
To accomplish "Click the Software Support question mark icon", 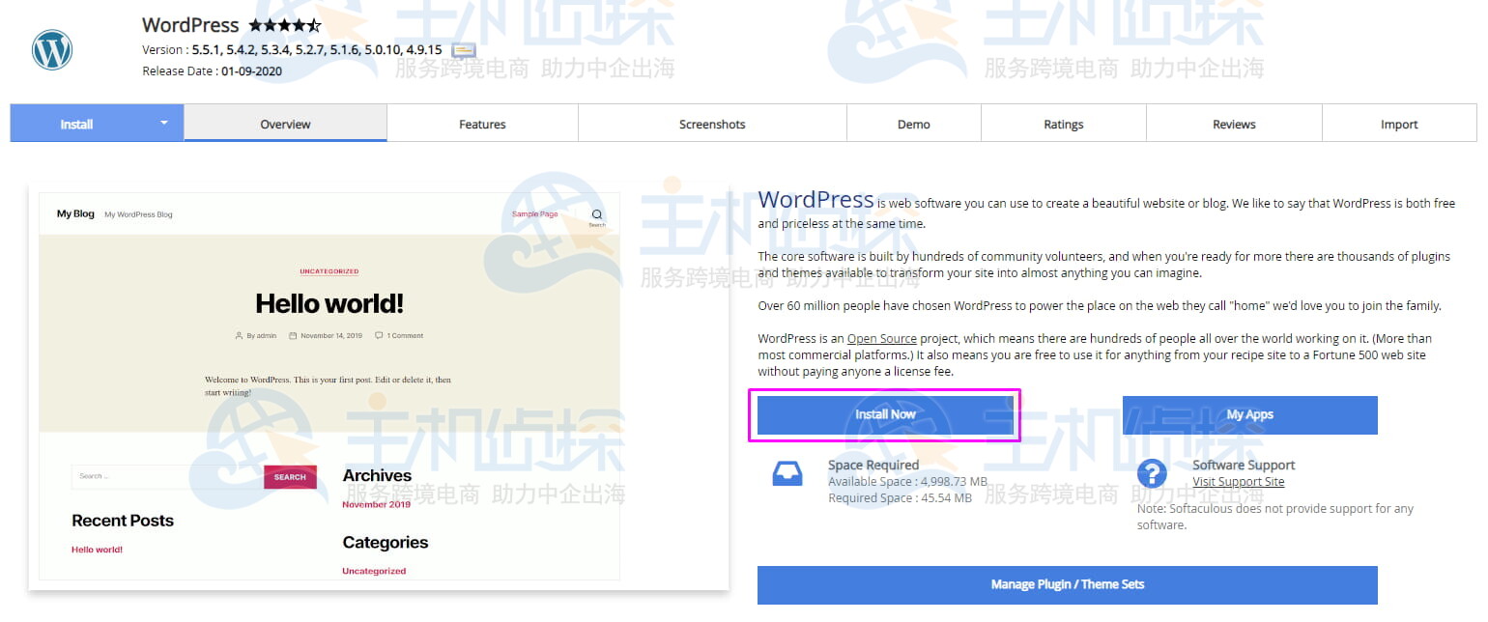I will (1153, 473).
